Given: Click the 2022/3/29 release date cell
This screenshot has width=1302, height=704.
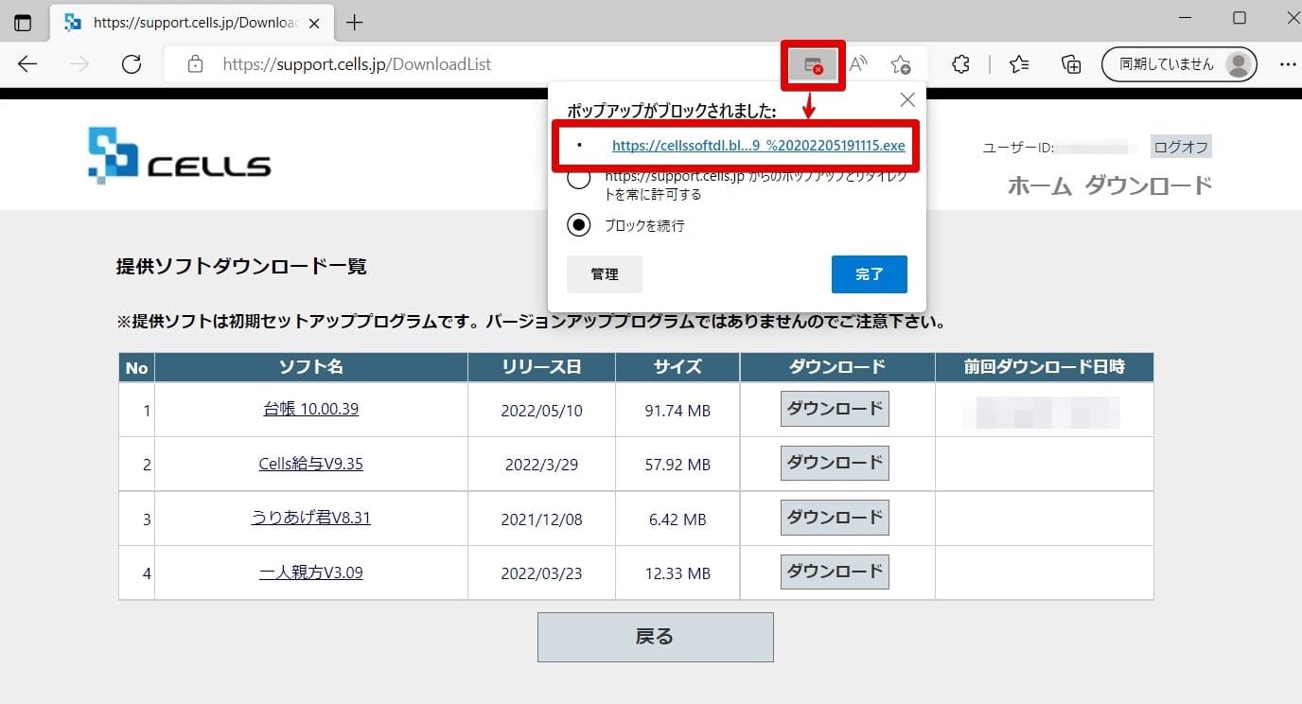Looking at the screenshot, I should tap(541, 465).
